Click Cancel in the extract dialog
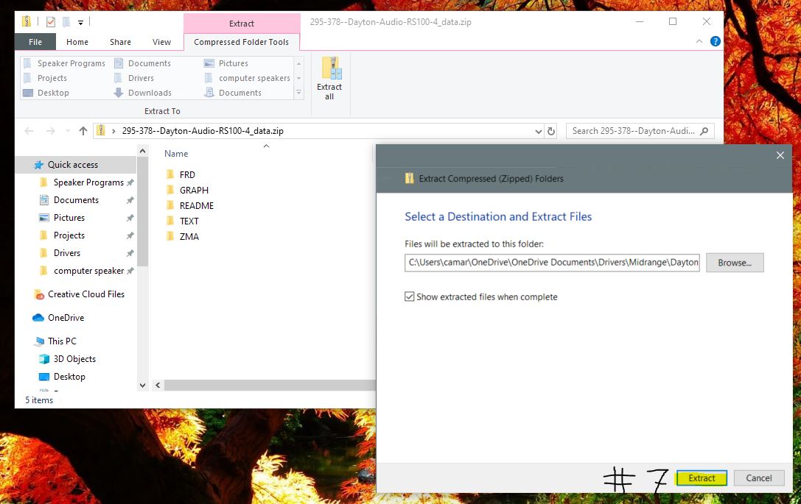801x504 pixels. pos(758,478)
